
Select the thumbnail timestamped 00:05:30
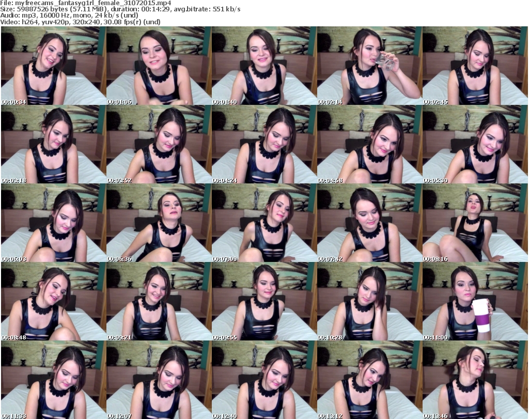[x=475, y=144]
